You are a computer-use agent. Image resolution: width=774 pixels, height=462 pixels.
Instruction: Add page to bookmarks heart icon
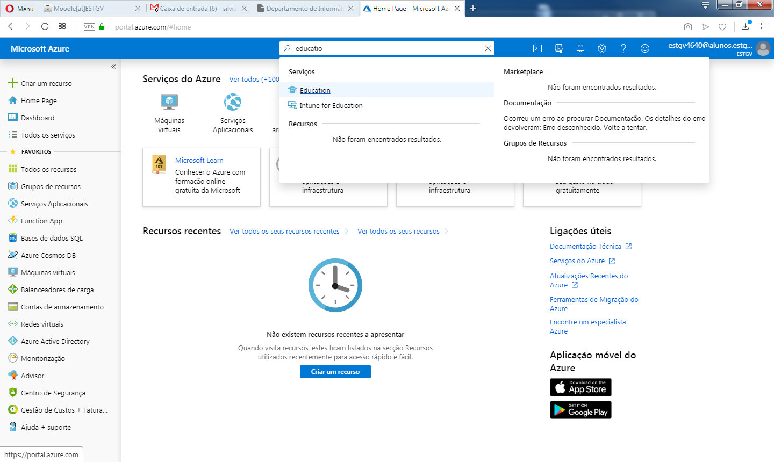pos(722,27)
